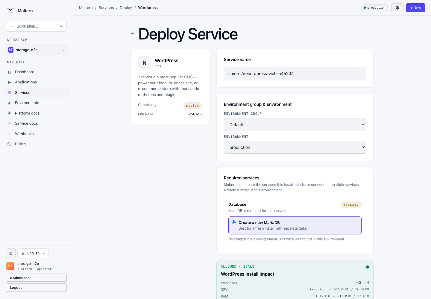Open Service docs in sidebar

point(36,123)
